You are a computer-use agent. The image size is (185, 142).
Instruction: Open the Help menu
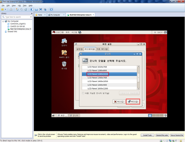coord(31,6)
